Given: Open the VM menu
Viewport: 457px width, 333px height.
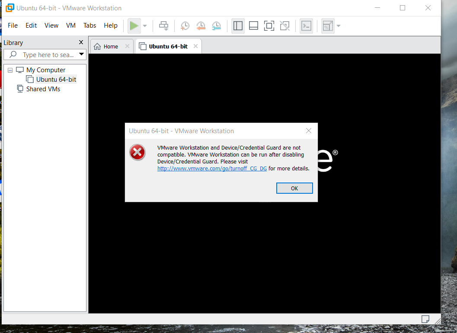Looking at the screenshot, I should pyautogui.click(x=70, y=26).
